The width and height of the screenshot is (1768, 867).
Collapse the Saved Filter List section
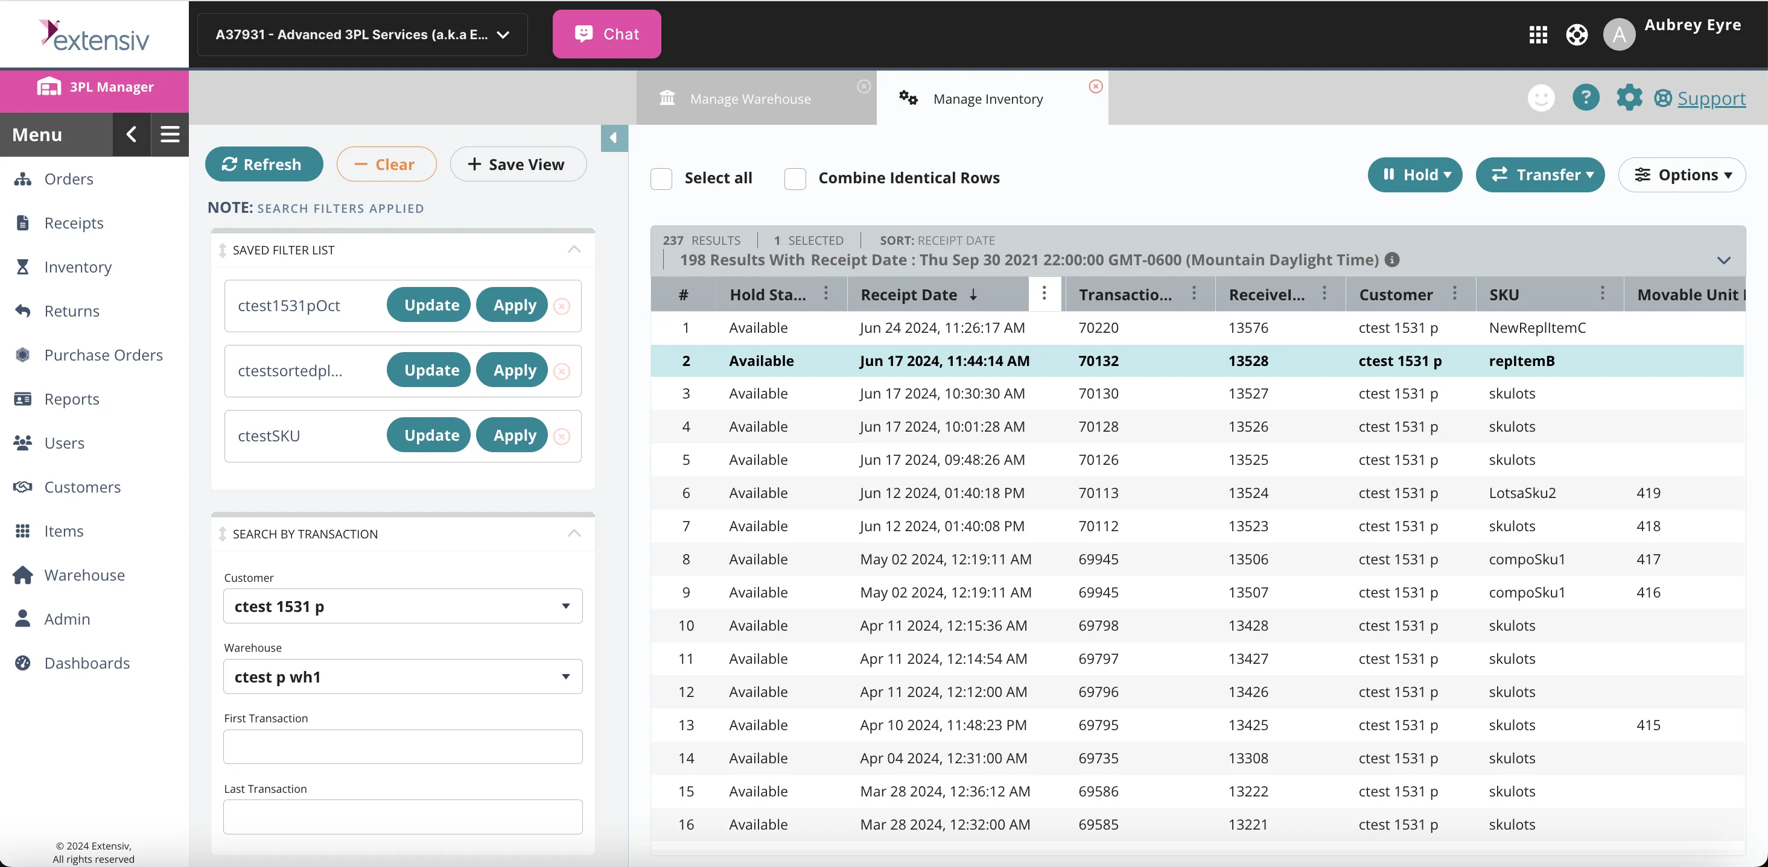[574, 250]
